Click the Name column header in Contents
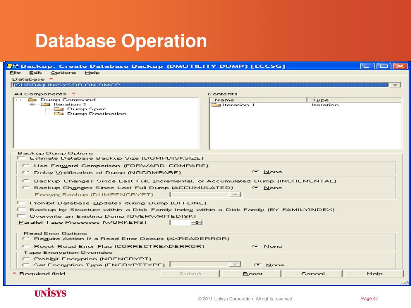The image size is (411, 308). [258, 100]
